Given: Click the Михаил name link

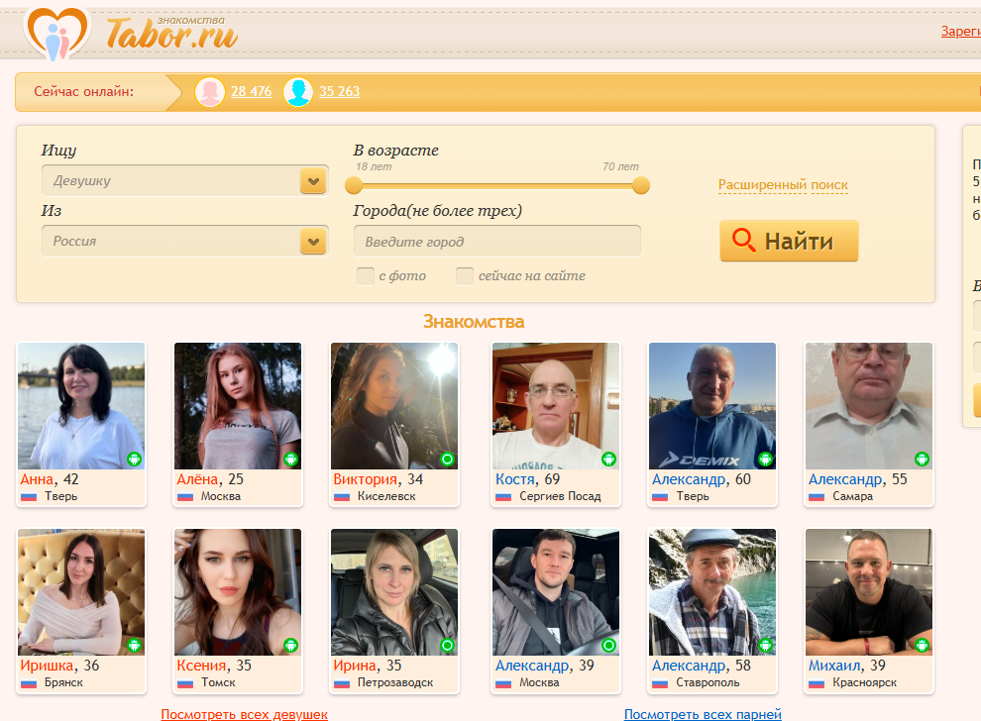Looking at the screenshot, I should [834, 666].
